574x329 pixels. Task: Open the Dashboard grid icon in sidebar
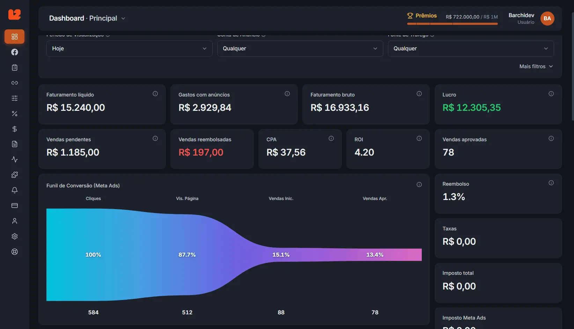(14, 37)
